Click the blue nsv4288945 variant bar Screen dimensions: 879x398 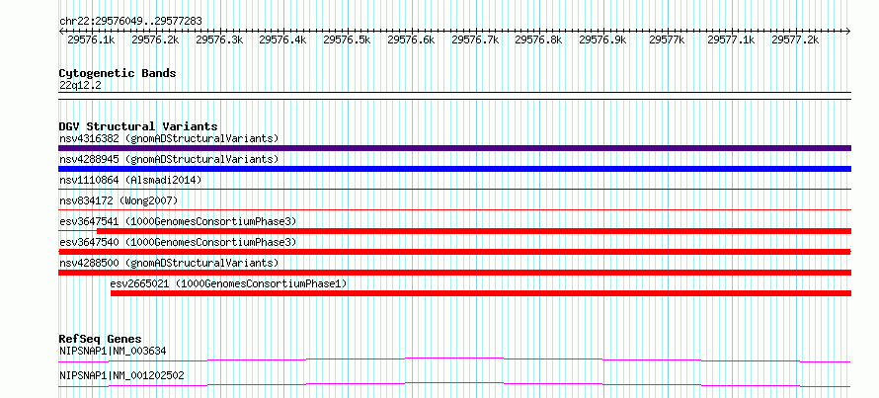coord(454,169)
